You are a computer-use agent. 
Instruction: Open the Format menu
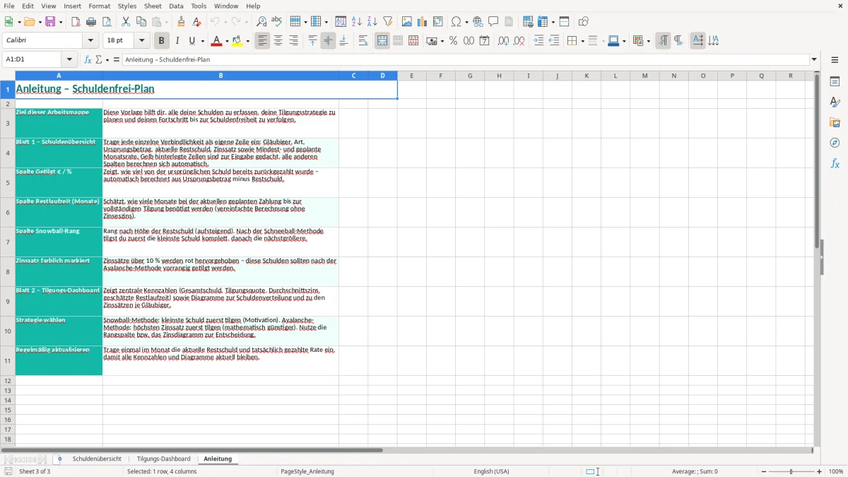100,6
